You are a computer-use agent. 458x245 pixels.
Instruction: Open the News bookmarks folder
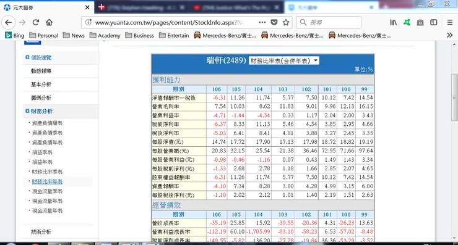74,36
